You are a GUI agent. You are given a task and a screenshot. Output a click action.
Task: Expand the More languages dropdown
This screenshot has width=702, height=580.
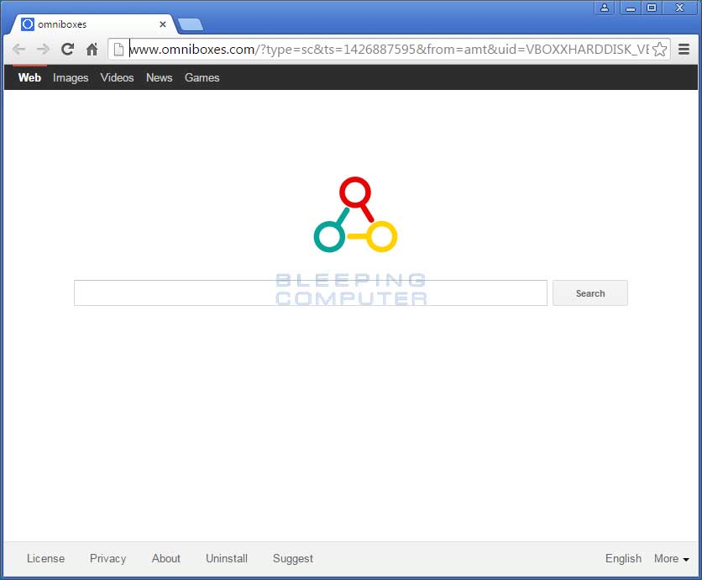(671, 558)
